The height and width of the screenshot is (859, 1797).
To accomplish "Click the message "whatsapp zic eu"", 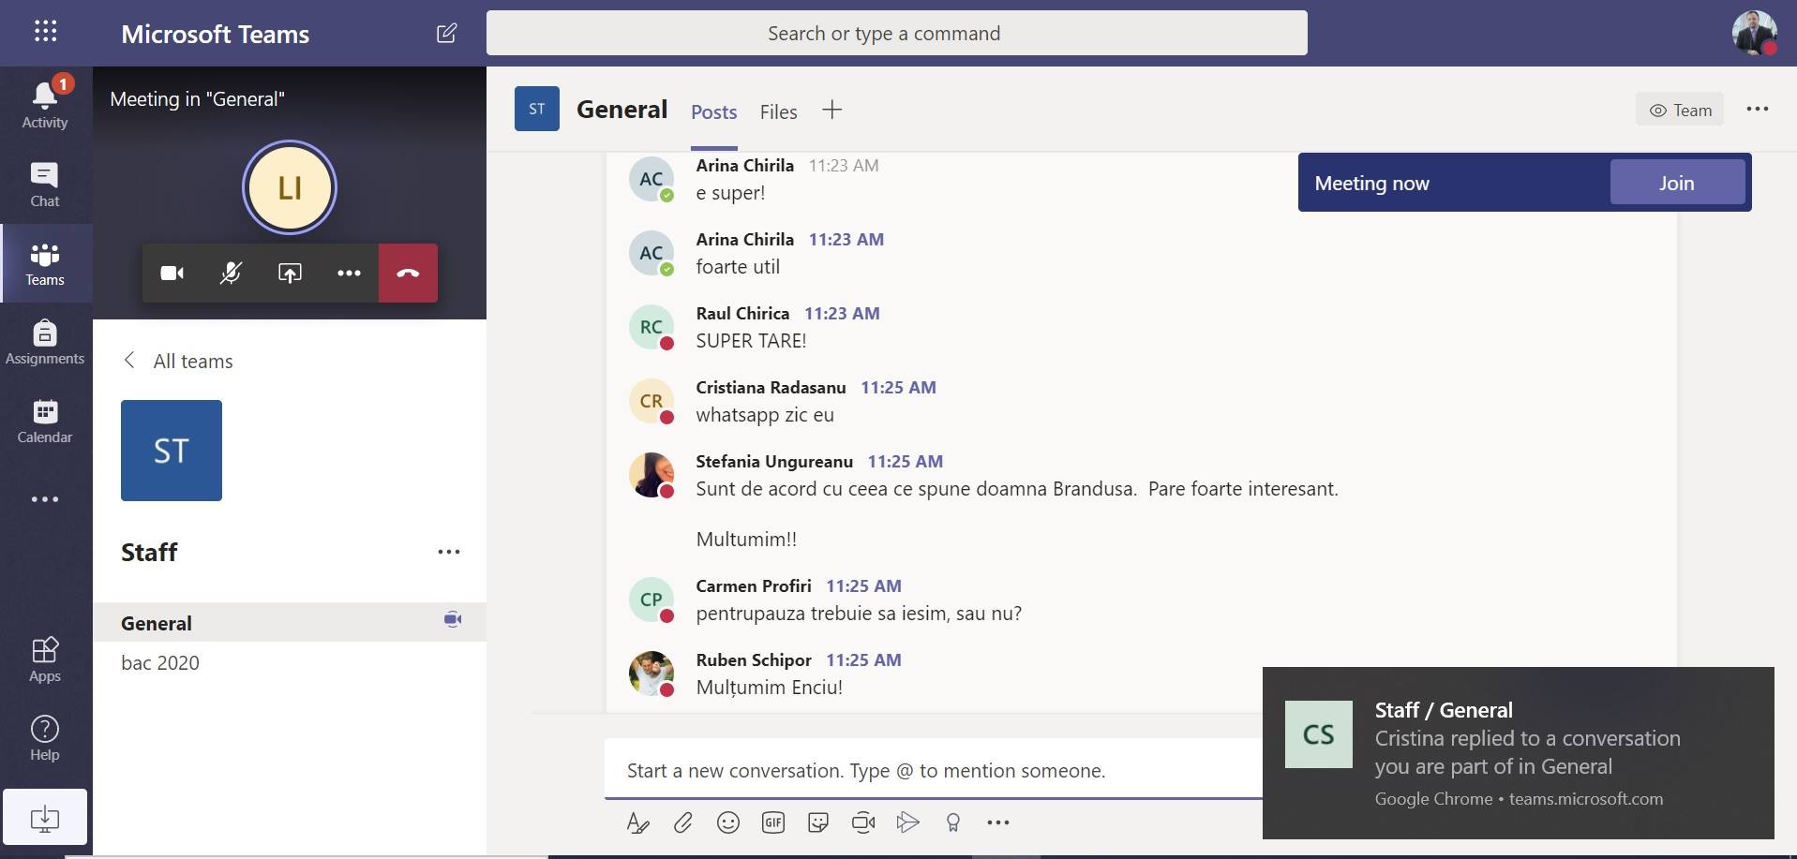I will point(765,414).
